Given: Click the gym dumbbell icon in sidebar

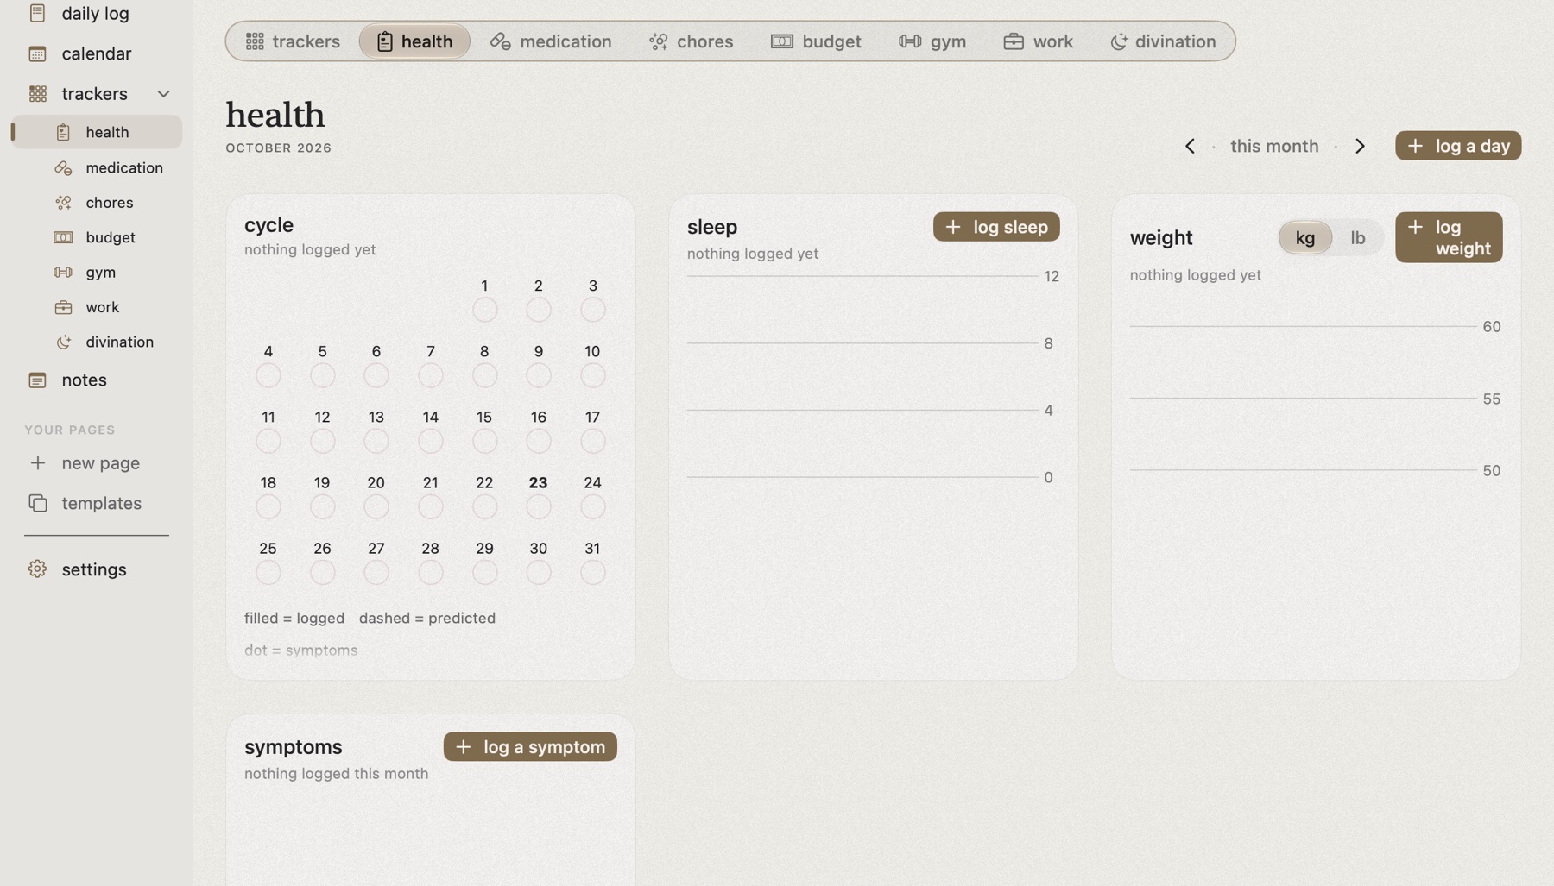Looking at the screenshot, I should click(63, 272).
